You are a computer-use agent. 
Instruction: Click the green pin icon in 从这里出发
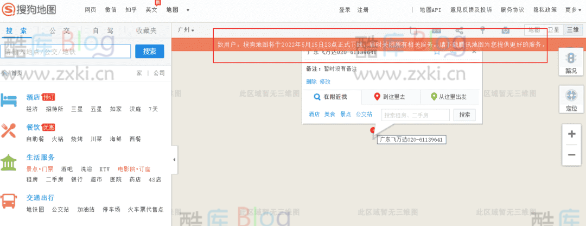pyautogui.click(x=434, y=97)
